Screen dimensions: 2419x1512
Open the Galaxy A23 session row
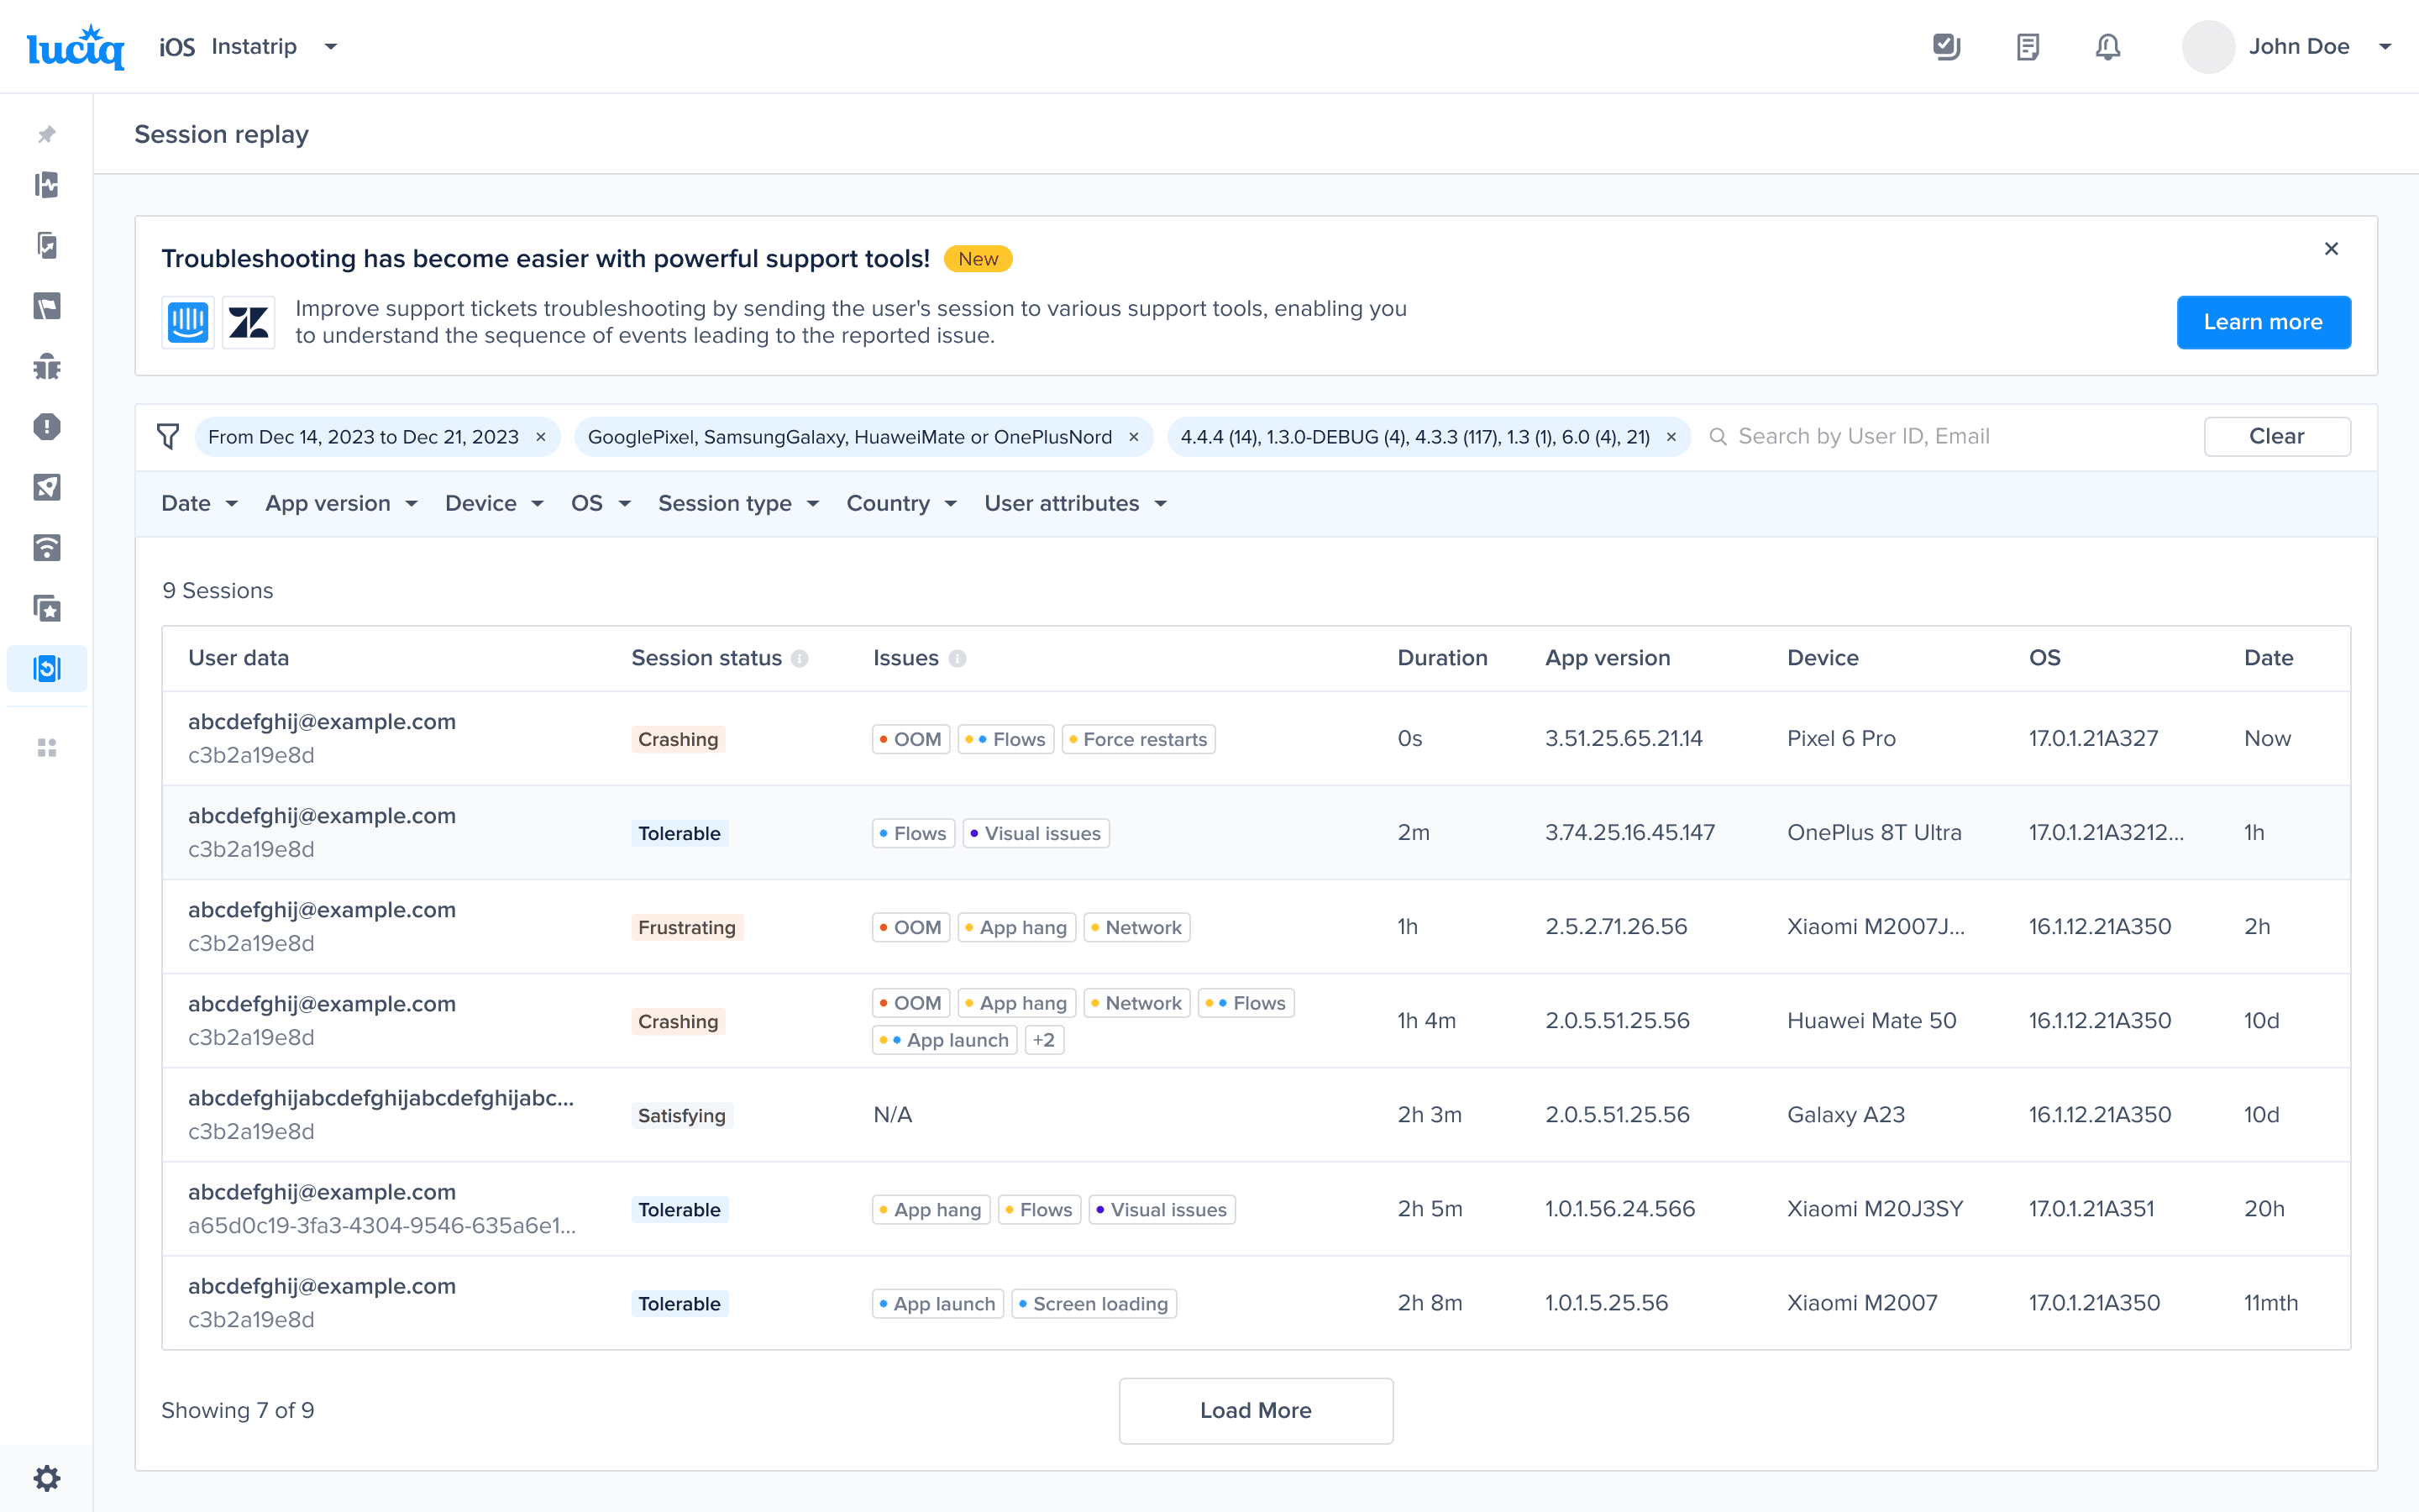tap(1256, 1115)
